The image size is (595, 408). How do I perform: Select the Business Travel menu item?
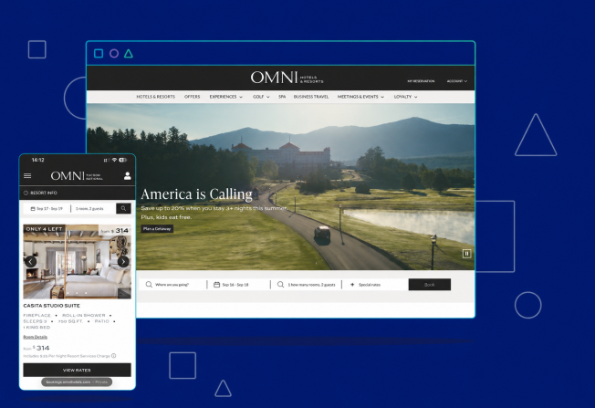[311, 97]
